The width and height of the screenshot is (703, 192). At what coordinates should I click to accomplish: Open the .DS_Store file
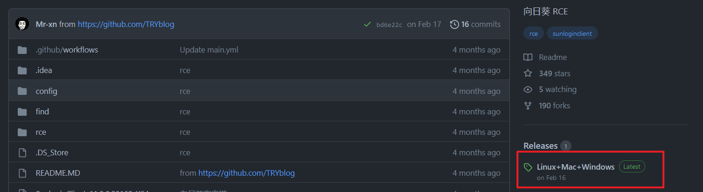(x=52, y=152)
